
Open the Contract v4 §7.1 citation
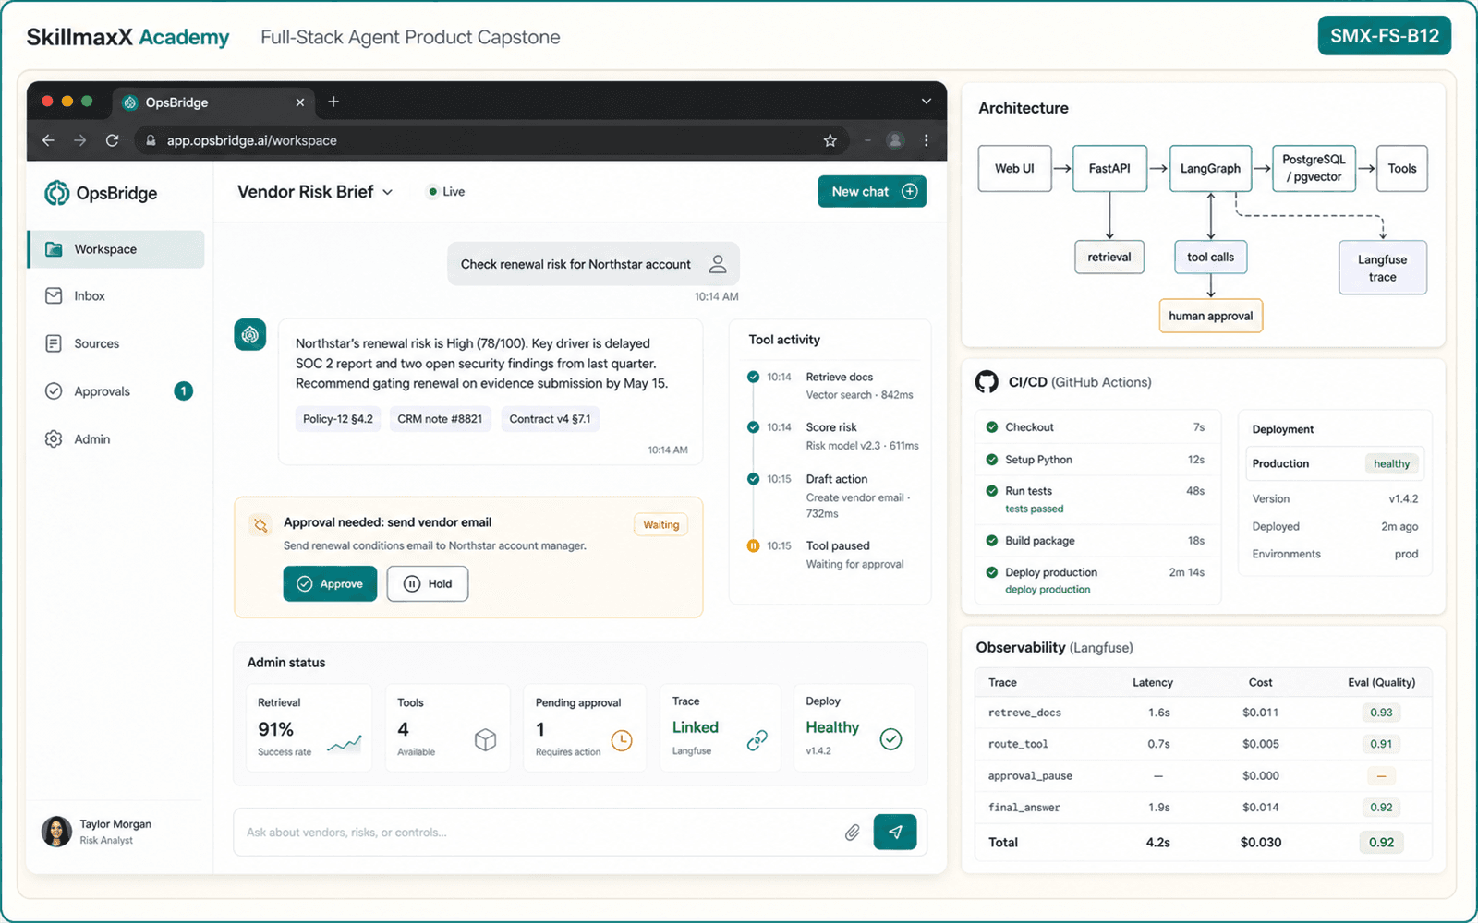point(550,419)
